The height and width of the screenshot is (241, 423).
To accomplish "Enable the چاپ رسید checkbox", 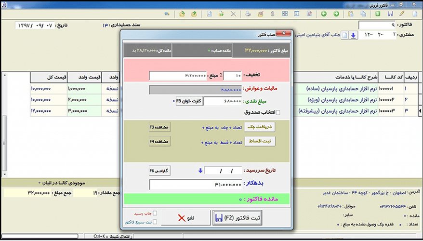I will click(155, 213).
